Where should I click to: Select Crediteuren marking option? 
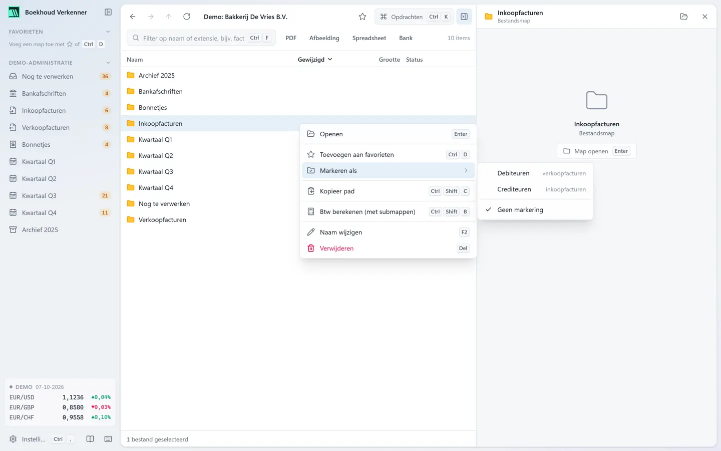(535, 189)
